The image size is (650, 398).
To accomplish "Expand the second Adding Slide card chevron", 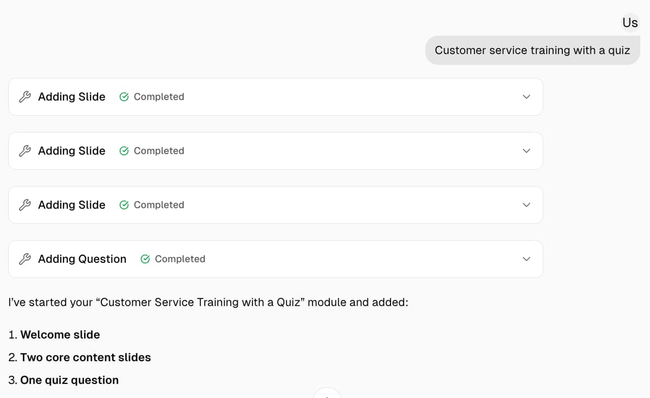I will [x=526, y=151].
